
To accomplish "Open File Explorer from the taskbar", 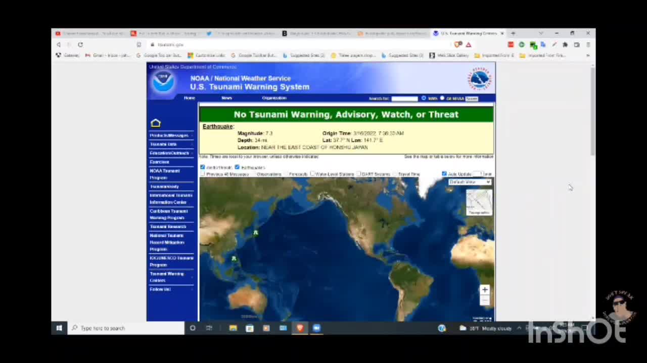I will click(233, 328).
